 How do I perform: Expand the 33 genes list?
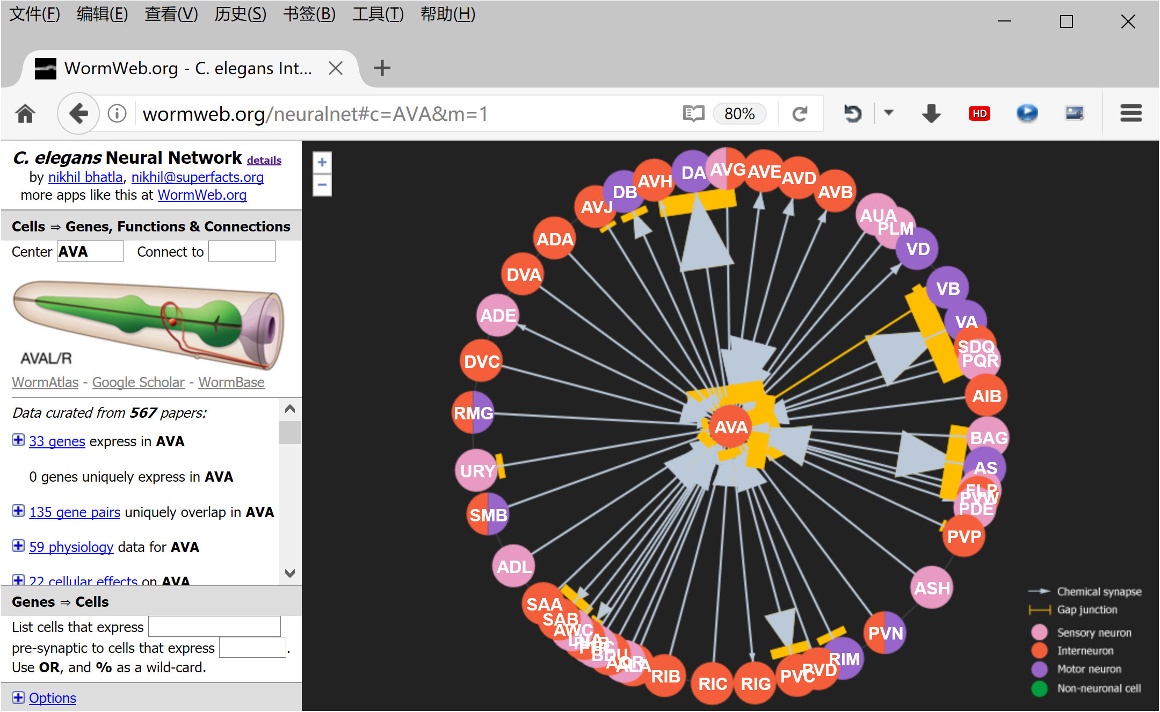click(18, 440)
